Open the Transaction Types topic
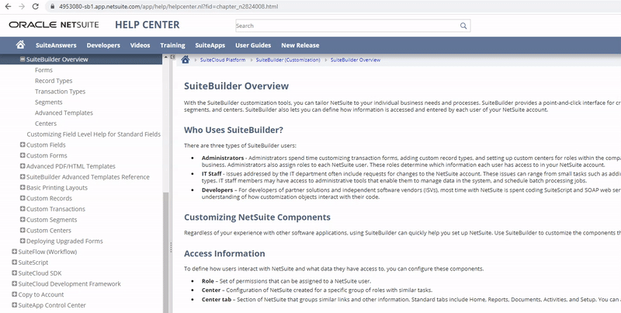 tap(61, 92)
